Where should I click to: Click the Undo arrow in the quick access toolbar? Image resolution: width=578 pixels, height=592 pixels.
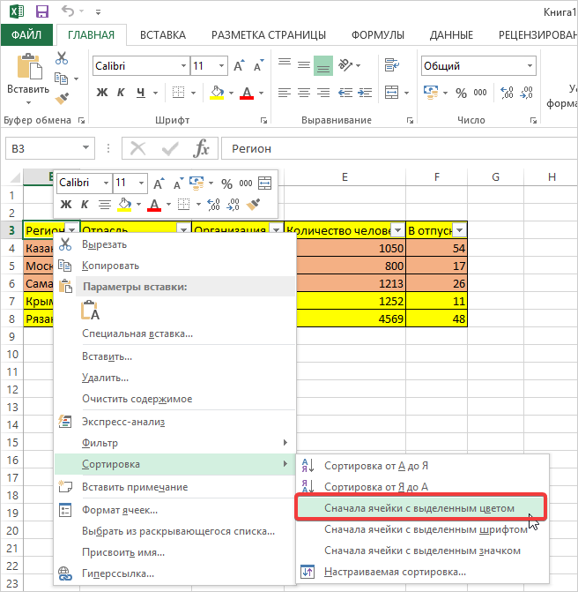69,11
